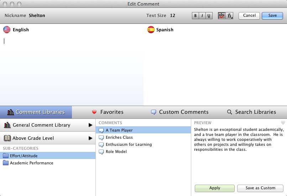Click the speech bubble icon on Custom Comments
Image resolution: width=287 pixels, height=196 pixels.
coord(153,112)
